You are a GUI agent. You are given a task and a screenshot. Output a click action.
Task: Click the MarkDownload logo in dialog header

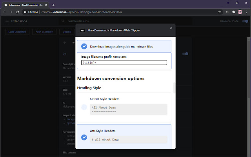pyautogui.click(x=82, y=30)
